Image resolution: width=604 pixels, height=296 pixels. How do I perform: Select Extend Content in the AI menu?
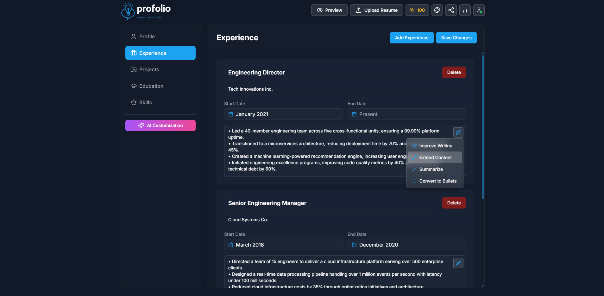pos(435,158)
